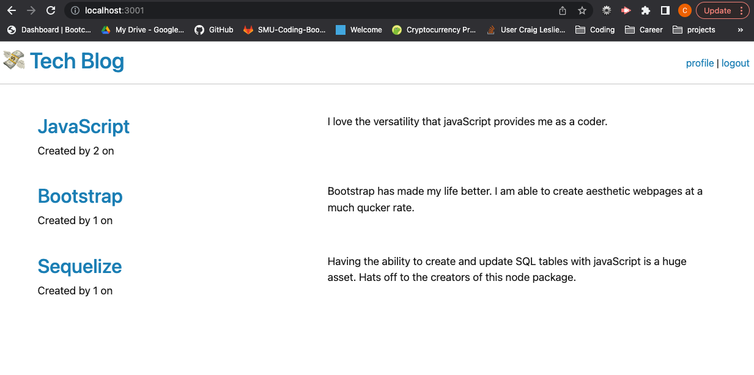Open the Welcome bookmark
The image size is (754, 375).
coord(359,29)
